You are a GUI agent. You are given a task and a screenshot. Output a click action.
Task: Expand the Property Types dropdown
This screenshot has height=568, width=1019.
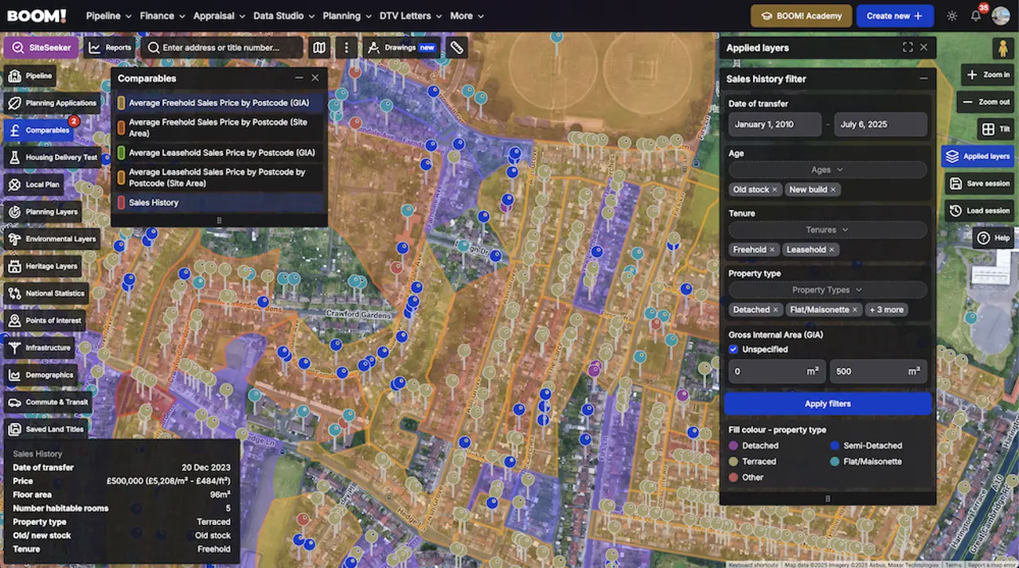point(827,290)
